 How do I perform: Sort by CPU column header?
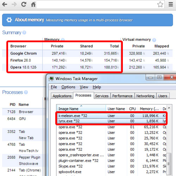coord(132,109)
